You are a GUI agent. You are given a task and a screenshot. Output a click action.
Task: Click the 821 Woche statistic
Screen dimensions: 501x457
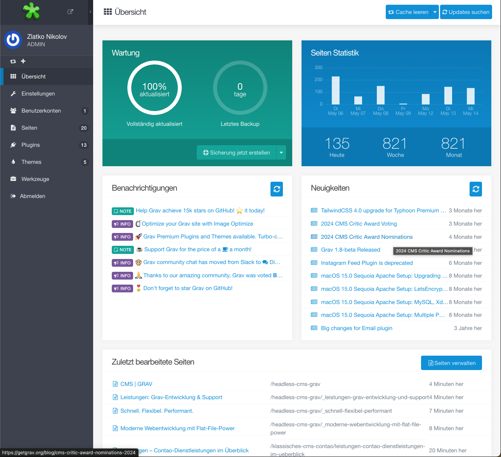click(395, 147)
